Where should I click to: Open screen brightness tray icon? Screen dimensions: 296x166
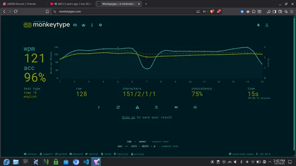pos(247,162)
